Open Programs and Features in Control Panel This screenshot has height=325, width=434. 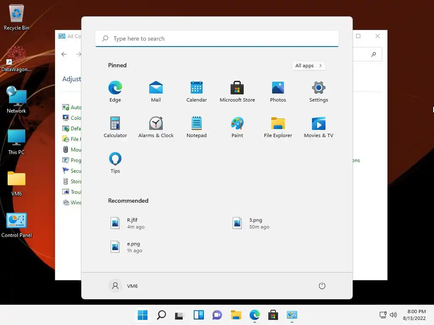(72, 160)
